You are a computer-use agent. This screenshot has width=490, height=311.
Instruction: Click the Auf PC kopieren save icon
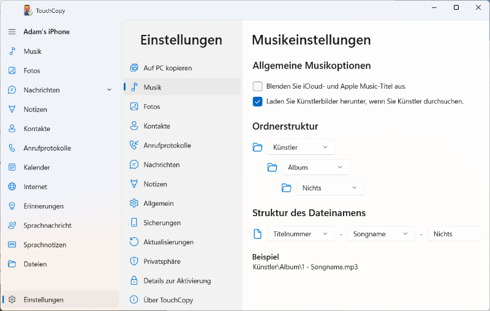tap(134, 68)
